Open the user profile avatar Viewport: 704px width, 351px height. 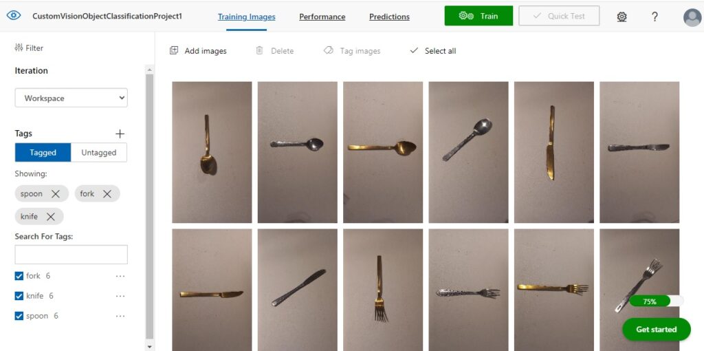(692, 17)
